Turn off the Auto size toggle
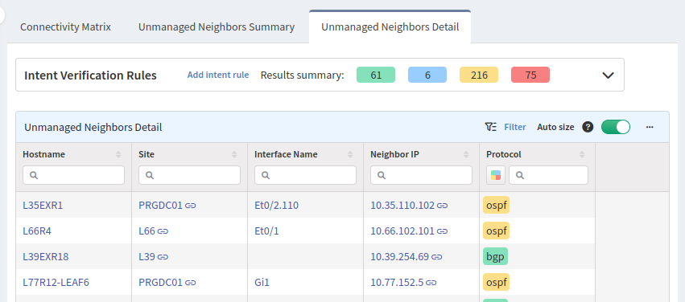This screenshot has height=302, width=685. coord(616,127)
